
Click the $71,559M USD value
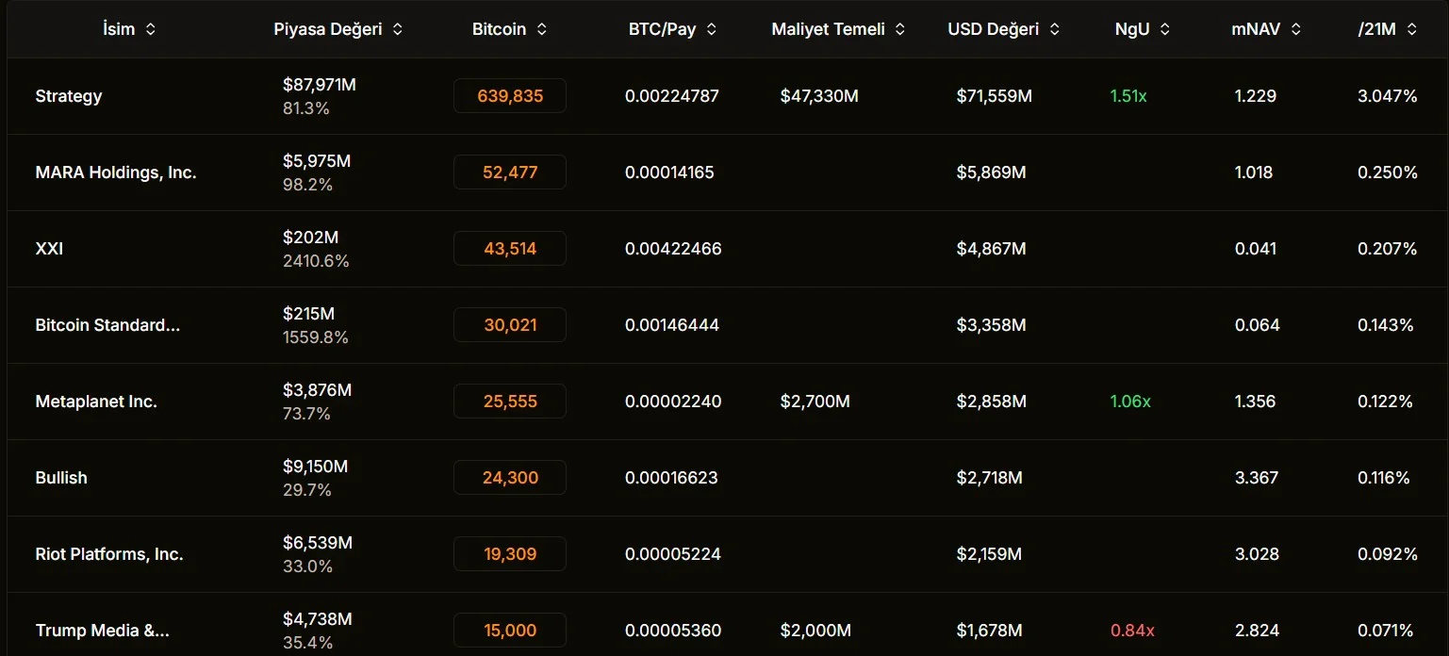click(995, 96)
